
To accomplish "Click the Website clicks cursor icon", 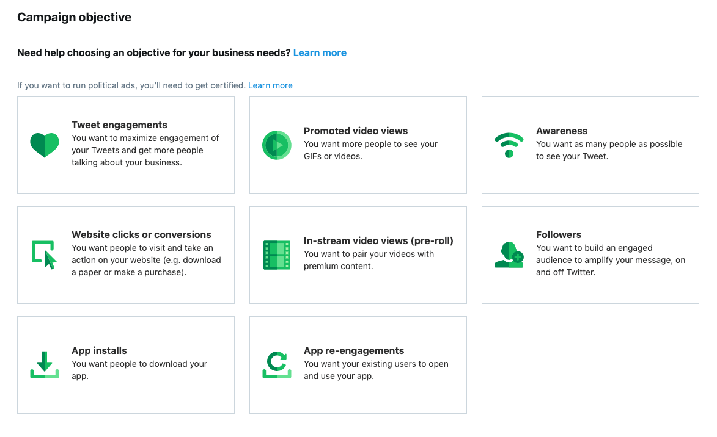I will (45, 253).
